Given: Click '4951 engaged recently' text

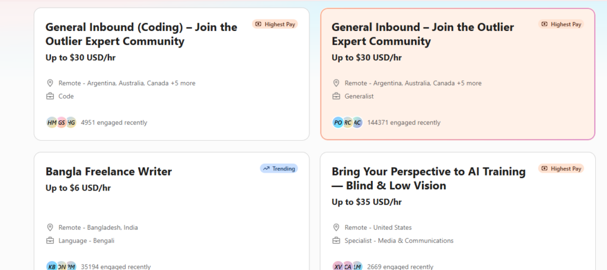Looking at the screenshot, I should click(114, 123).
